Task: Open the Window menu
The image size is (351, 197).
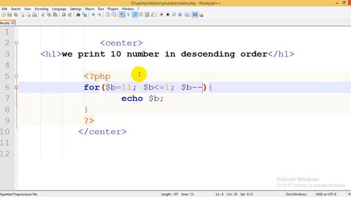Action: coord(128,9)
